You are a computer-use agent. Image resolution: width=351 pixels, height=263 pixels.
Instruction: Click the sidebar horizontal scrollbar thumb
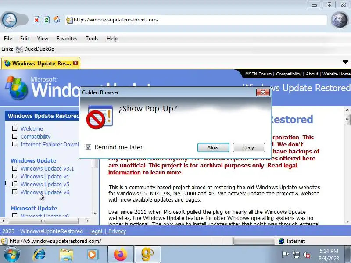pos(43,221)
